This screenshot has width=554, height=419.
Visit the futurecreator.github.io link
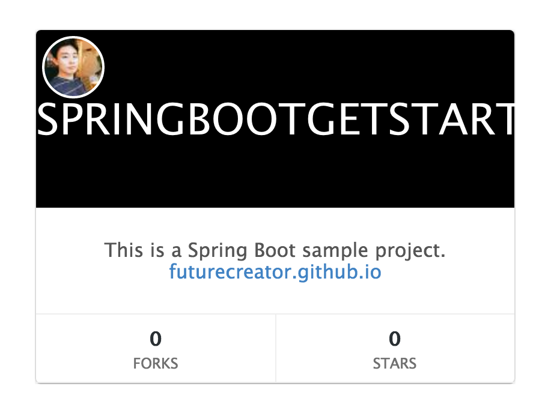pyautogui.click(x=275, y=272)
